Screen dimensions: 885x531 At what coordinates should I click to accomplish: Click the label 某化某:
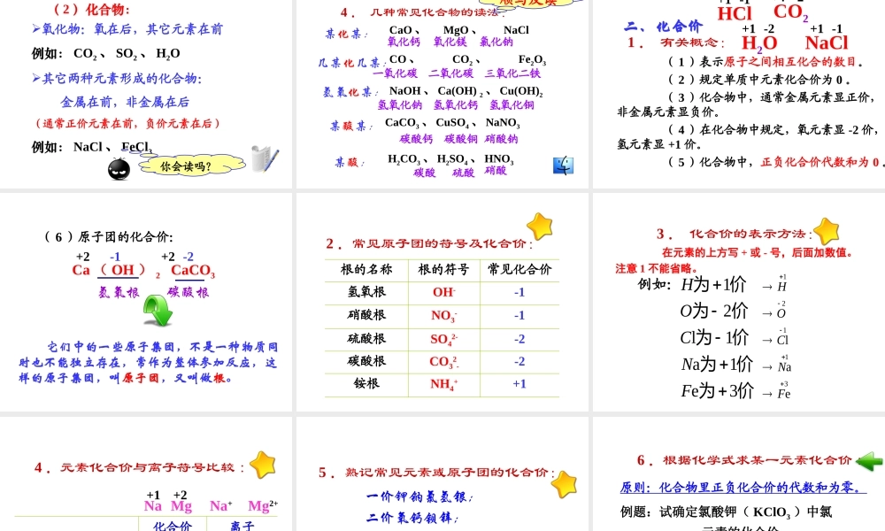coord(347,35)
